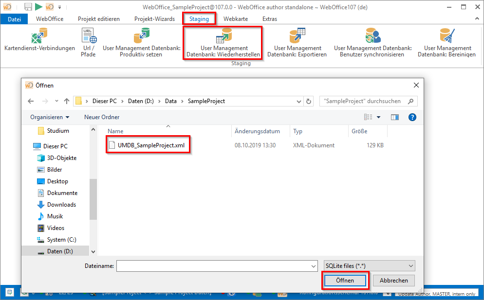This screenshot has height=300, width=484.
Task: Open the Organisieren menu
Action: 50,117
